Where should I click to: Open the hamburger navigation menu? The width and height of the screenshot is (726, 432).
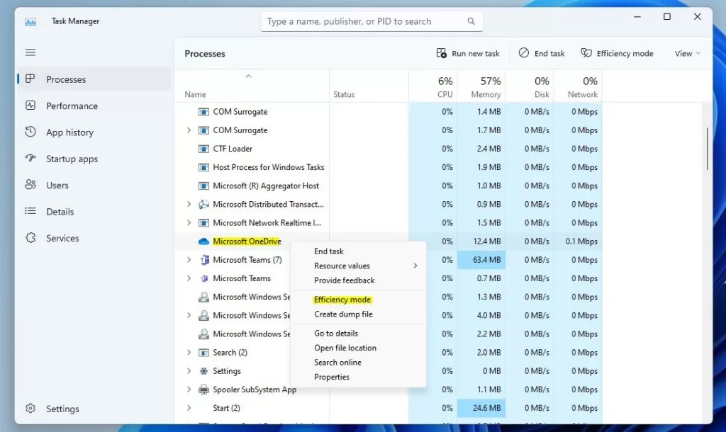30,52
